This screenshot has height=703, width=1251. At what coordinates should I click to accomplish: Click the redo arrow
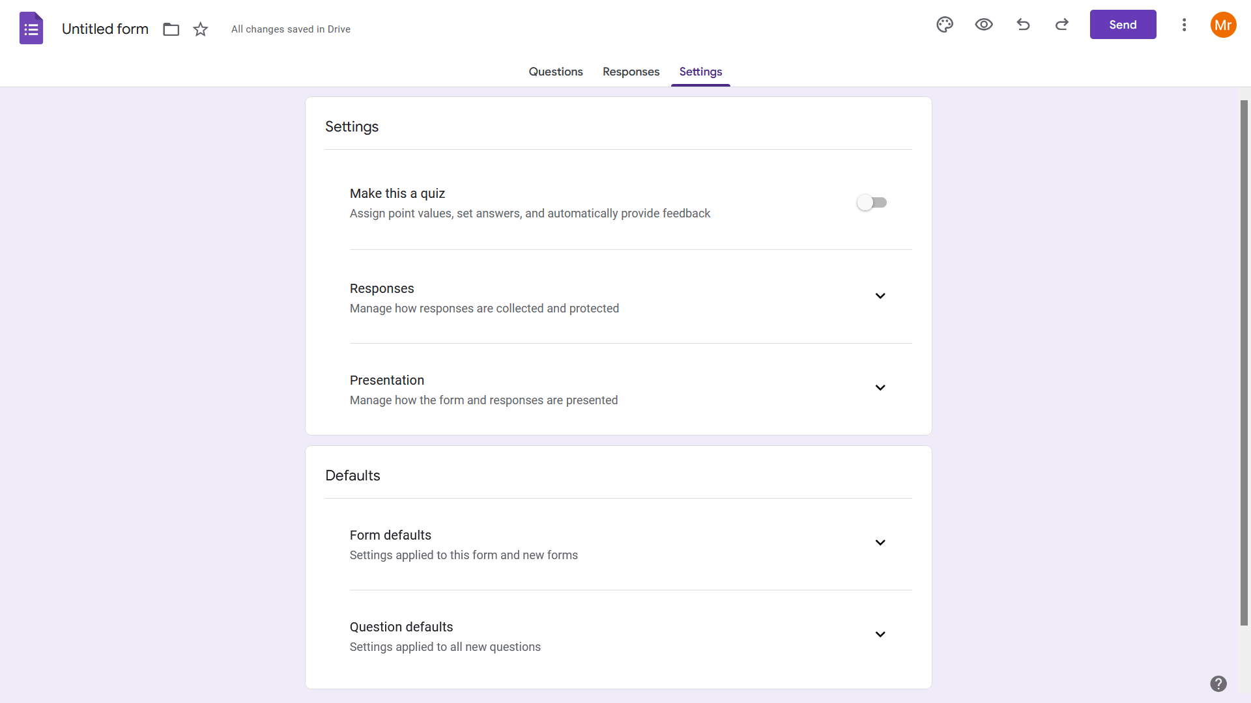(x=1062, y=25)
